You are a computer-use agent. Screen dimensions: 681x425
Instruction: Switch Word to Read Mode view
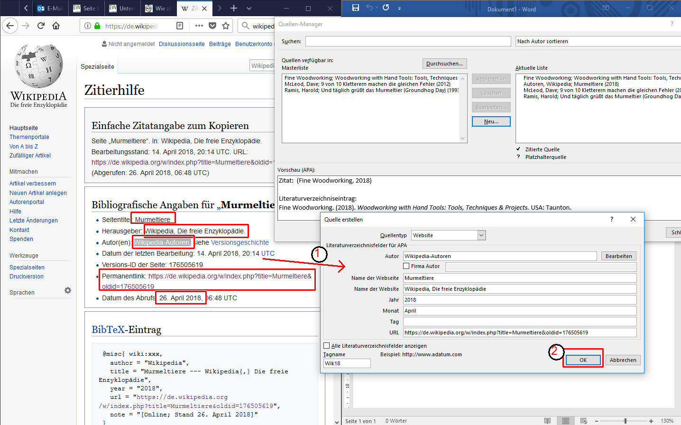[x=548, y=421]
